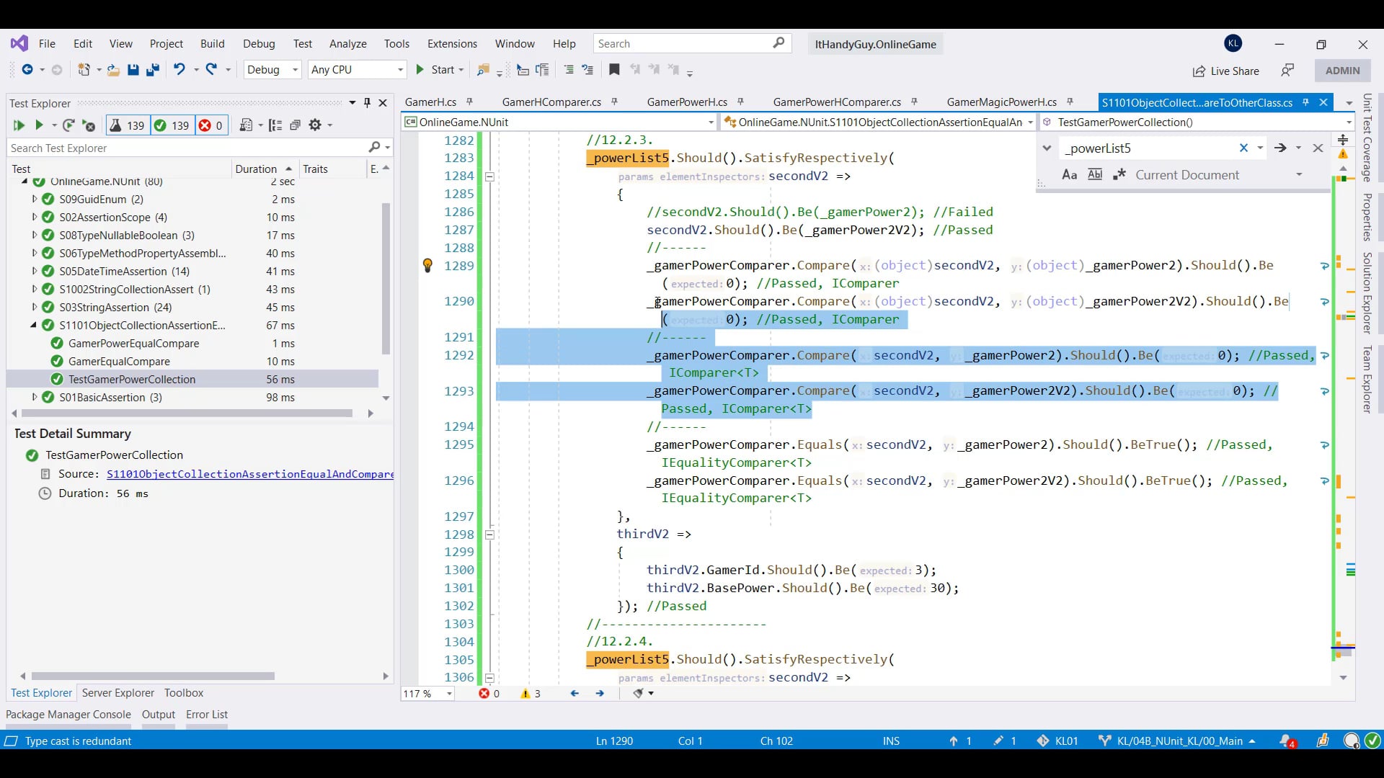Open the Analyze menu

click(347, 44)
